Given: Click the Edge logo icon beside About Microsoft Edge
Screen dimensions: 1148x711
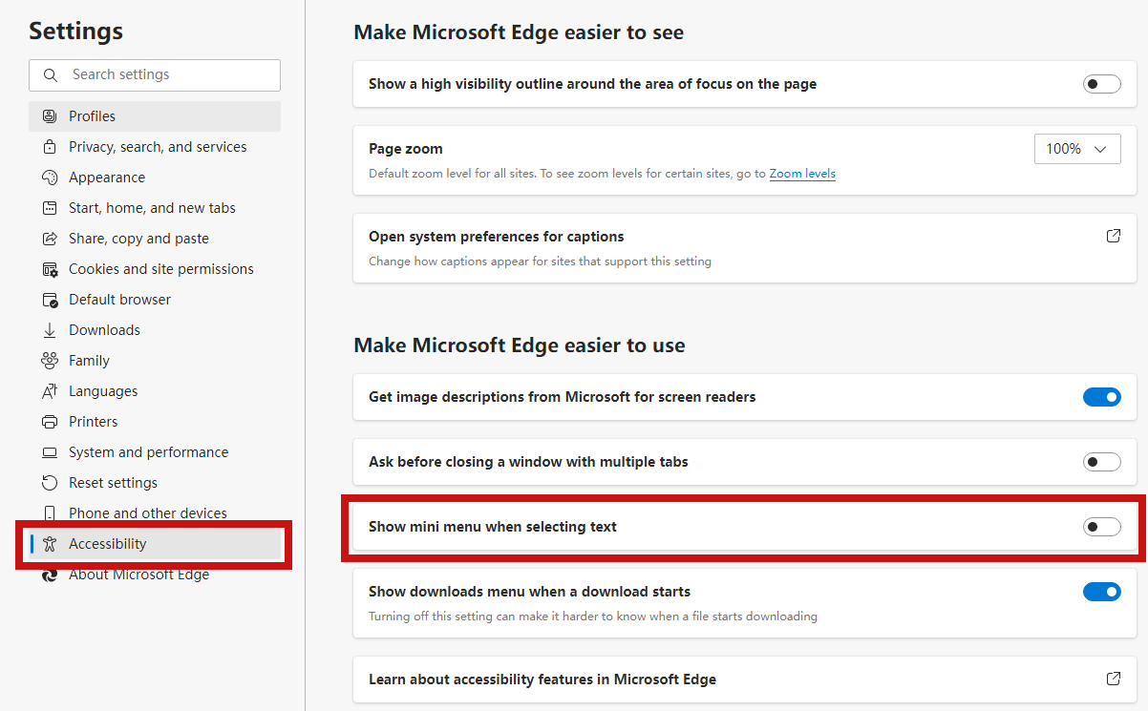Looking at the screenshot, I should click(50, 575).
